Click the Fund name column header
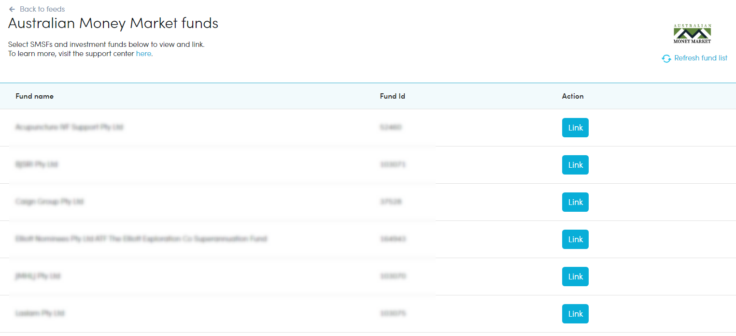The height and width of the screenshot is (336, 736). pos(34,96)
